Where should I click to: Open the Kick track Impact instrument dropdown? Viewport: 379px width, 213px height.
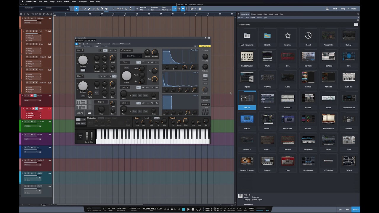pyautogui.click(x=33, y=35)
